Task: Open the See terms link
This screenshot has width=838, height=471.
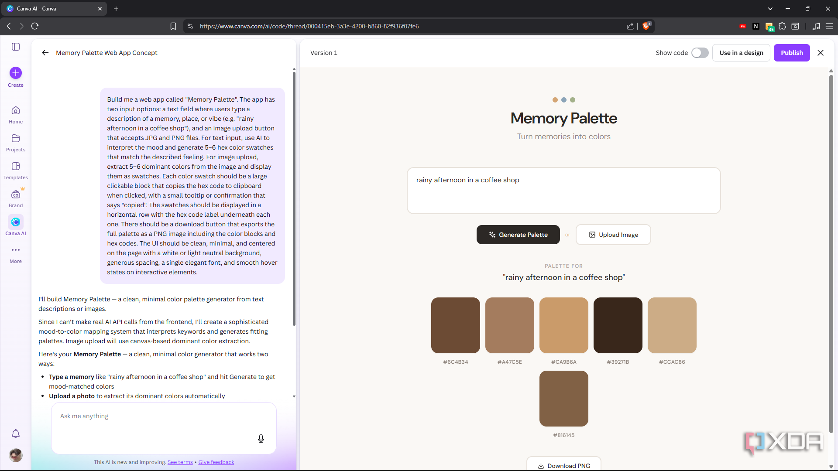Action: point(180,462)
